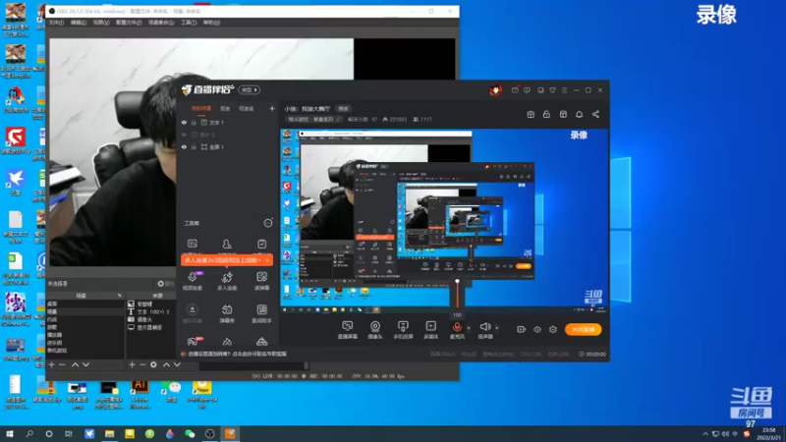Click the 修改 button next to stream title
Viewport: 786px width, 442px height.
343,109
